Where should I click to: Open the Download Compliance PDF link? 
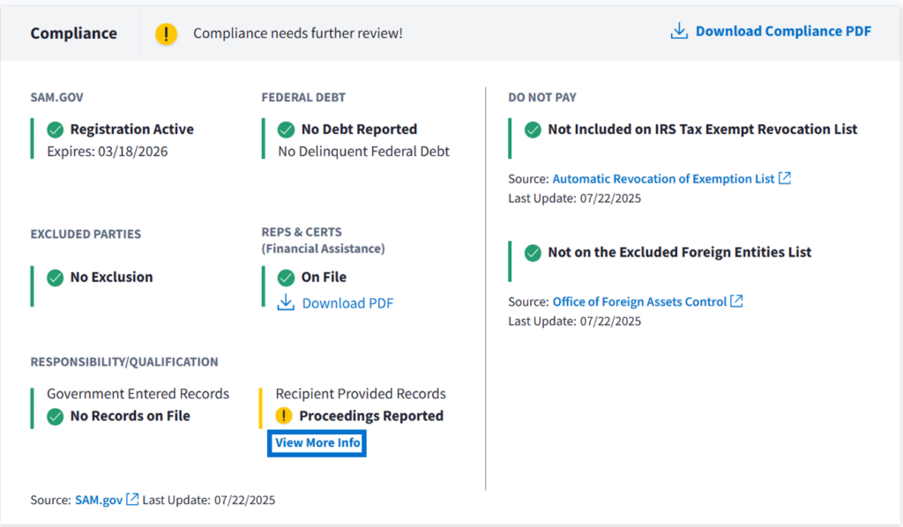[x=782, y=32]
